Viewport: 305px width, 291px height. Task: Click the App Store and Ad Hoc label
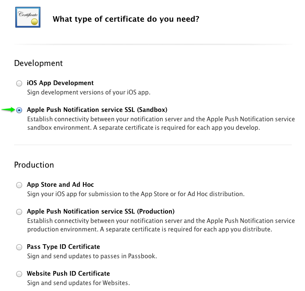pos(60,185)
